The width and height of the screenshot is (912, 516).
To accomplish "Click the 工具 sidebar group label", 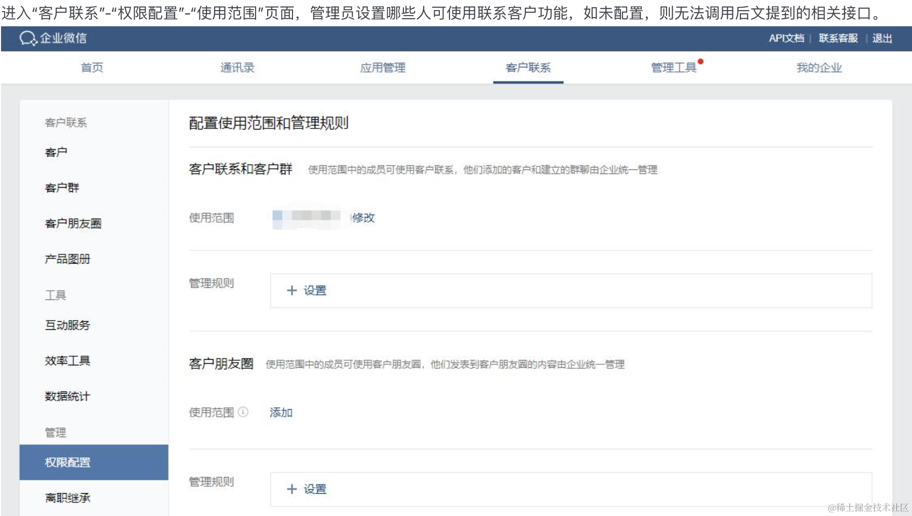I will pyautogui.click(x=55, y=295).
